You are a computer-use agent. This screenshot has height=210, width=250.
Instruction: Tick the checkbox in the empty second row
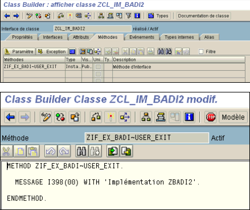coord(98,74)
